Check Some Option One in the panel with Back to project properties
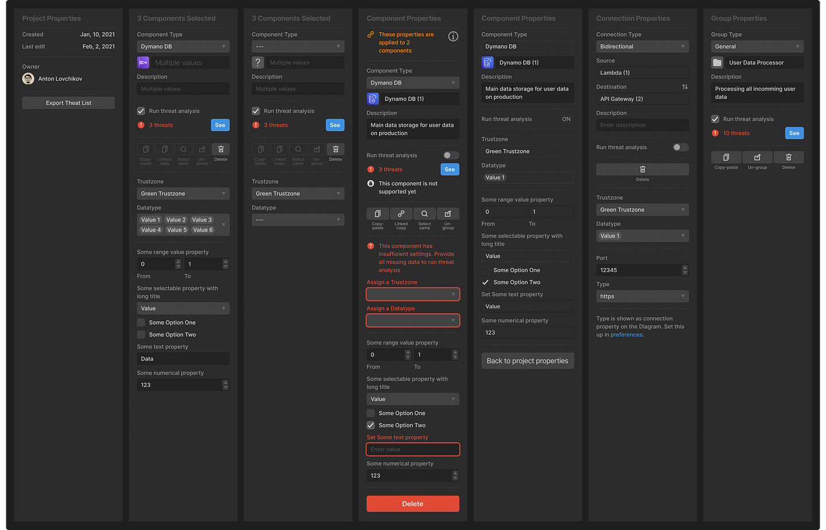The image size is (826, 530). [x=485, y=270]
